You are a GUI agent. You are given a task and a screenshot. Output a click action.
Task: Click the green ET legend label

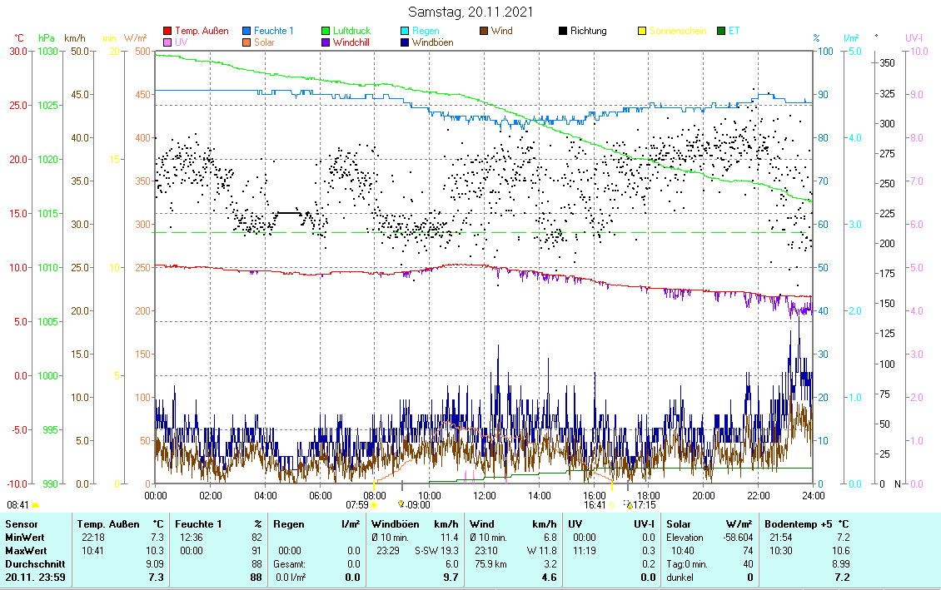tap(734, 32)
